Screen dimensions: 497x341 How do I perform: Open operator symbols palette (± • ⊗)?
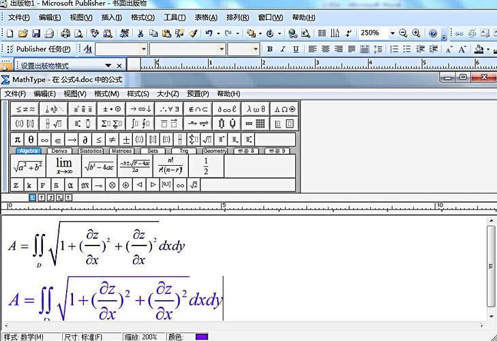coord(112,109)
